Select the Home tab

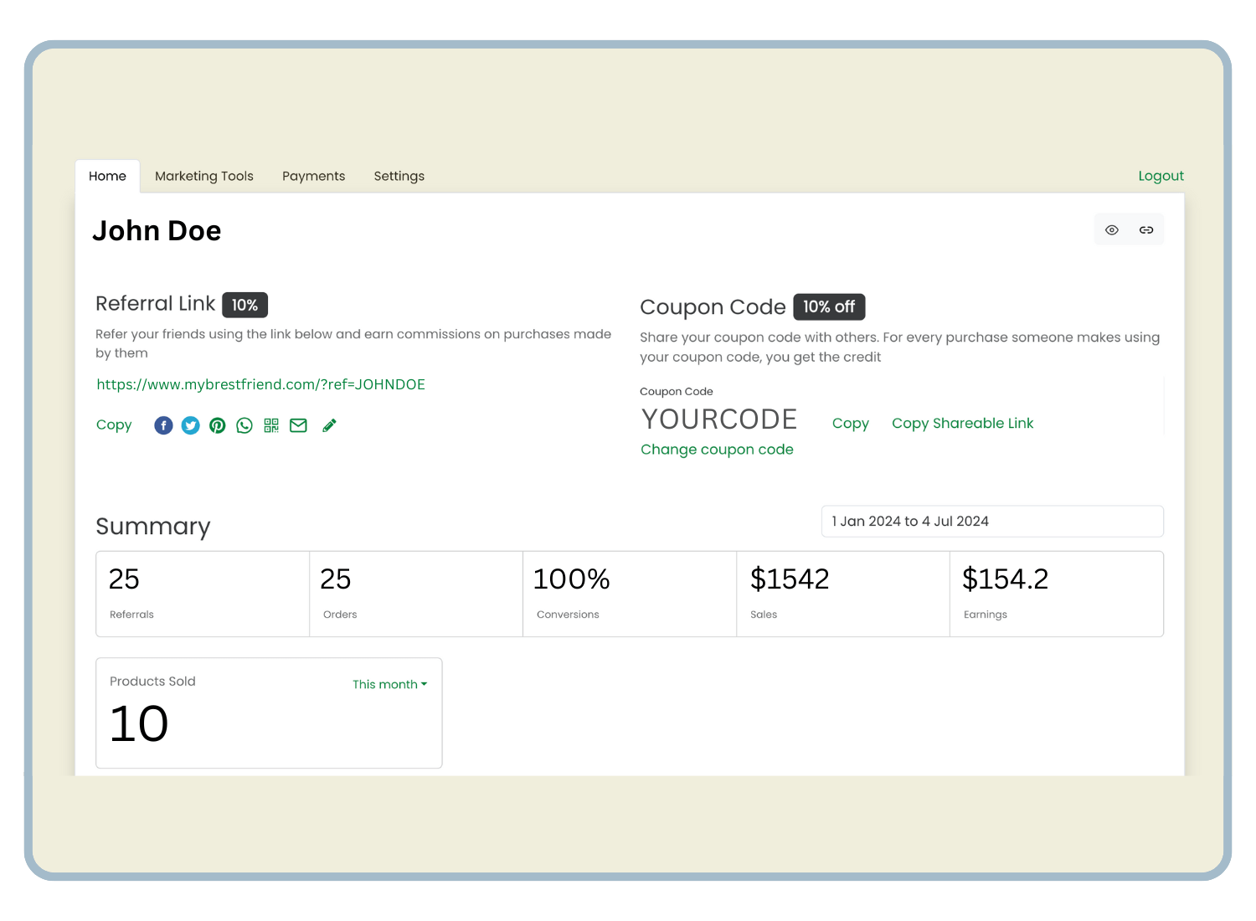pyautogui.click(x=107, y=176)
